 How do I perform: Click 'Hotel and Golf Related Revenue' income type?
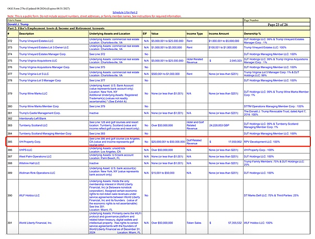click(x=195, y=125)
